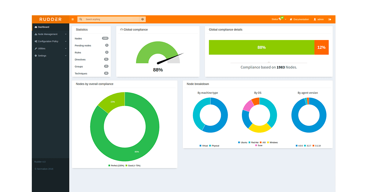Toggle the sidebar with the hamburger icon
The height and width of the screenshot is (192, 367).
click(72, 19)
